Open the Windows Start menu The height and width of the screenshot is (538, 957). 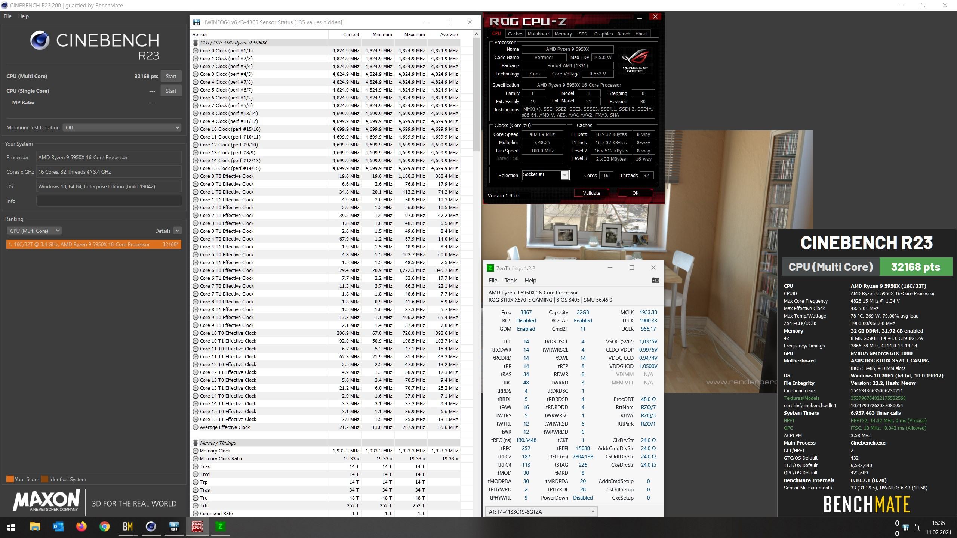11,527
